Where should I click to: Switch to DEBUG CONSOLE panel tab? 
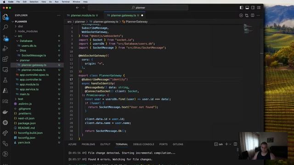(x=143, y=144)
